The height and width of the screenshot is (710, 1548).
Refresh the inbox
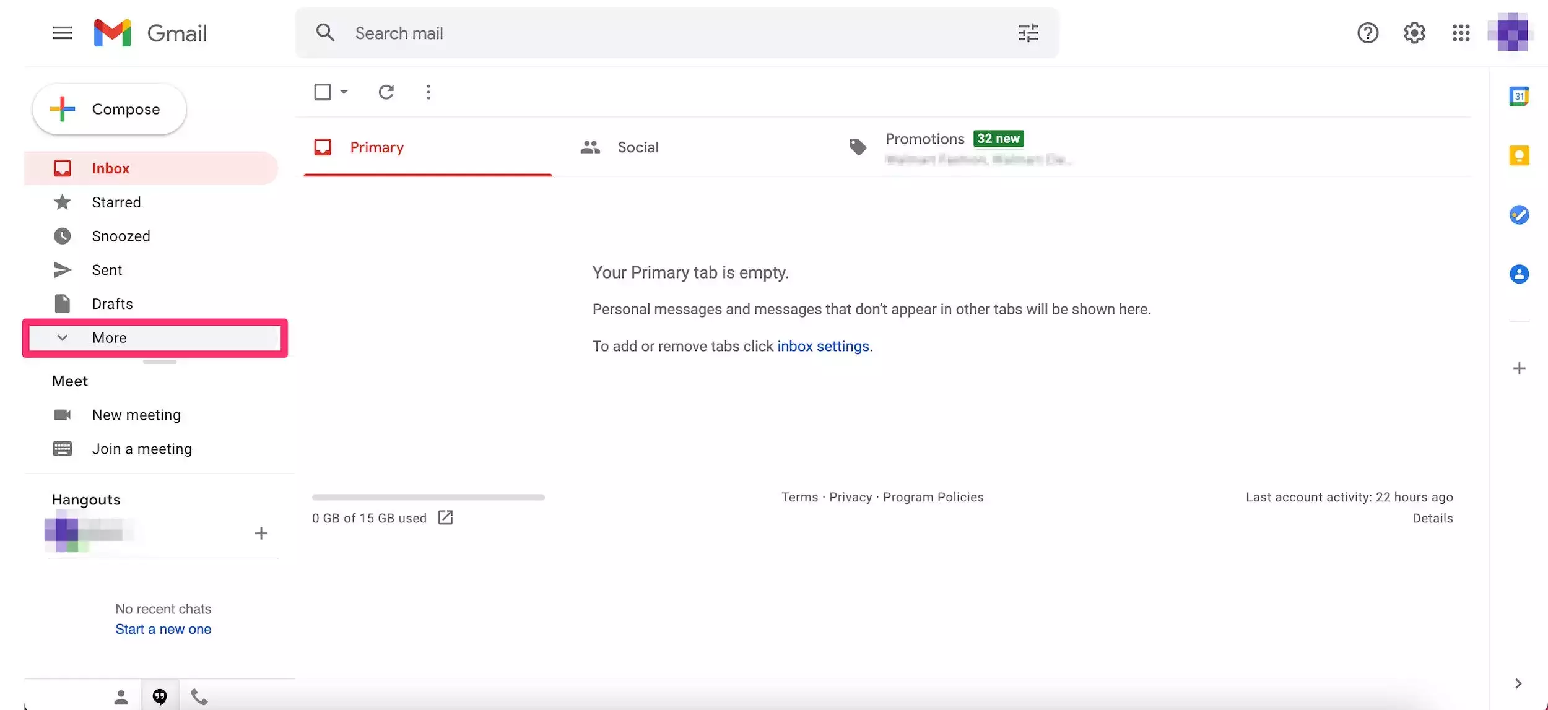(x=386, y=92)
